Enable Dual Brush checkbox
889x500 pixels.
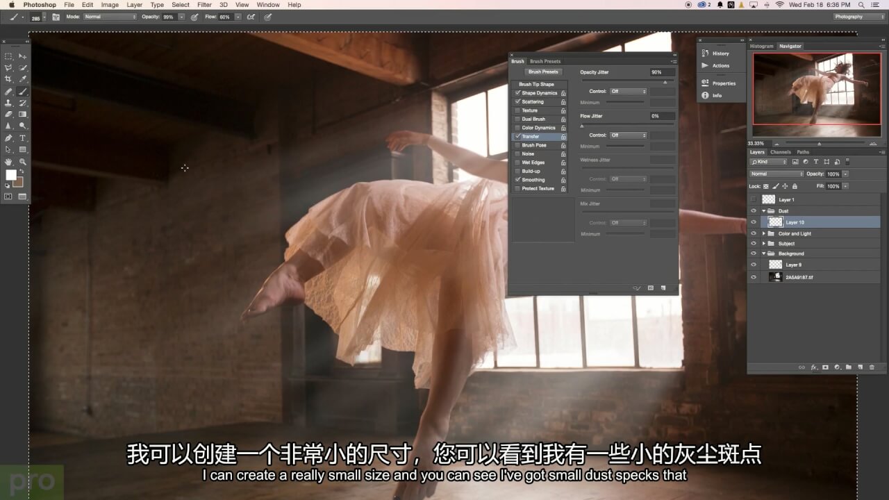coord(517,119)
